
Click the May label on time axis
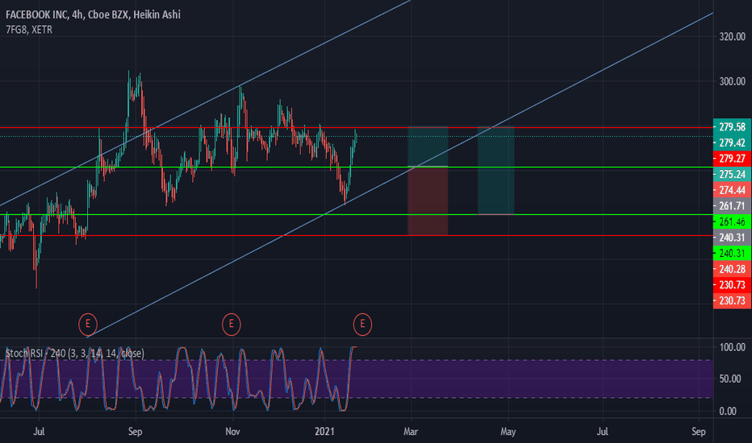tap(508, 432)
